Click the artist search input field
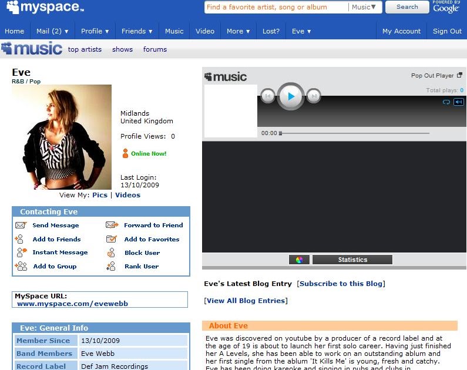 pos(276,7)
